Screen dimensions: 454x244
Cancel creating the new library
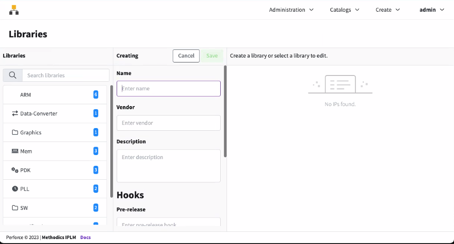186,56
